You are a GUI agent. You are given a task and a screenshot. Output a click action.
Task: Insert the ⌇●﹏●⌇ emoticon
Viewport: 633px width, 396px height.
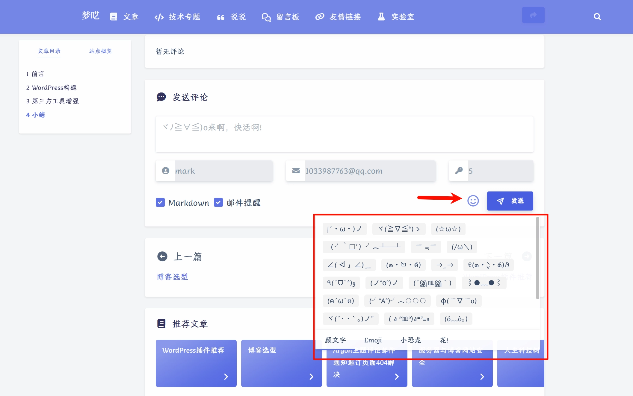pos(484,283)
